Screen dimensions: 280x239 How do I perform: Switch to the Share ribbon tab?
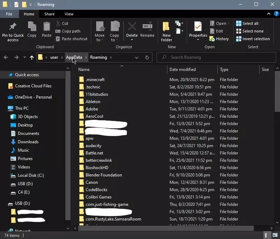pyautogui.click(x=50, y=14)
